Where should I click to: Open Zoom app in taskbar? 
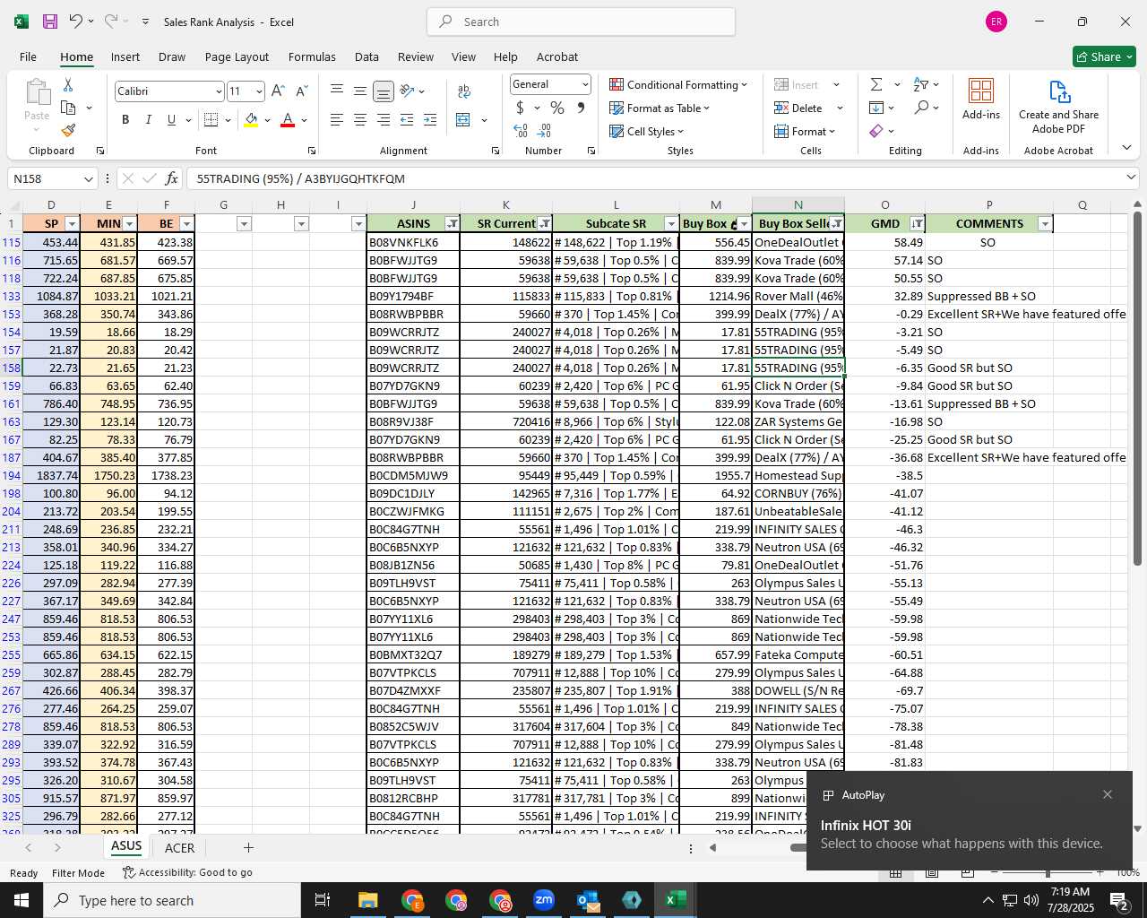(543, 900)
